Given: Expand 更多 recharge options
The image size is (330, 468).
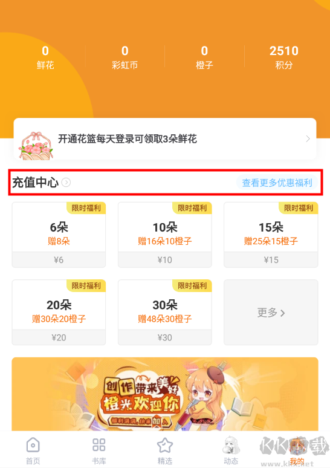Looking at the screenshot, I should 271,312.
